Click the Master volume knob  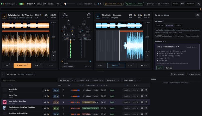point(65,15)
